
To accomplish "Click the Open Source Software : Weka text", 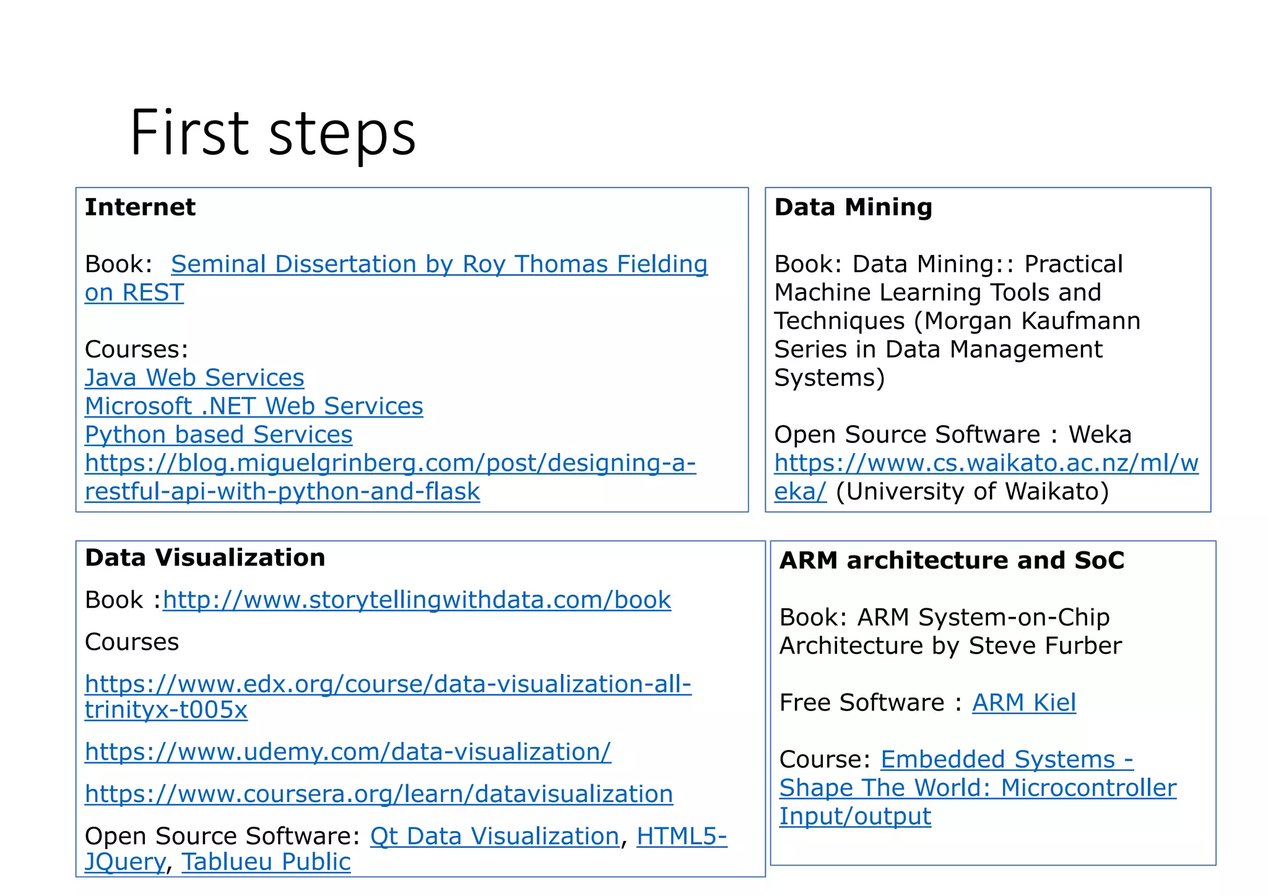I will point(953,434).
